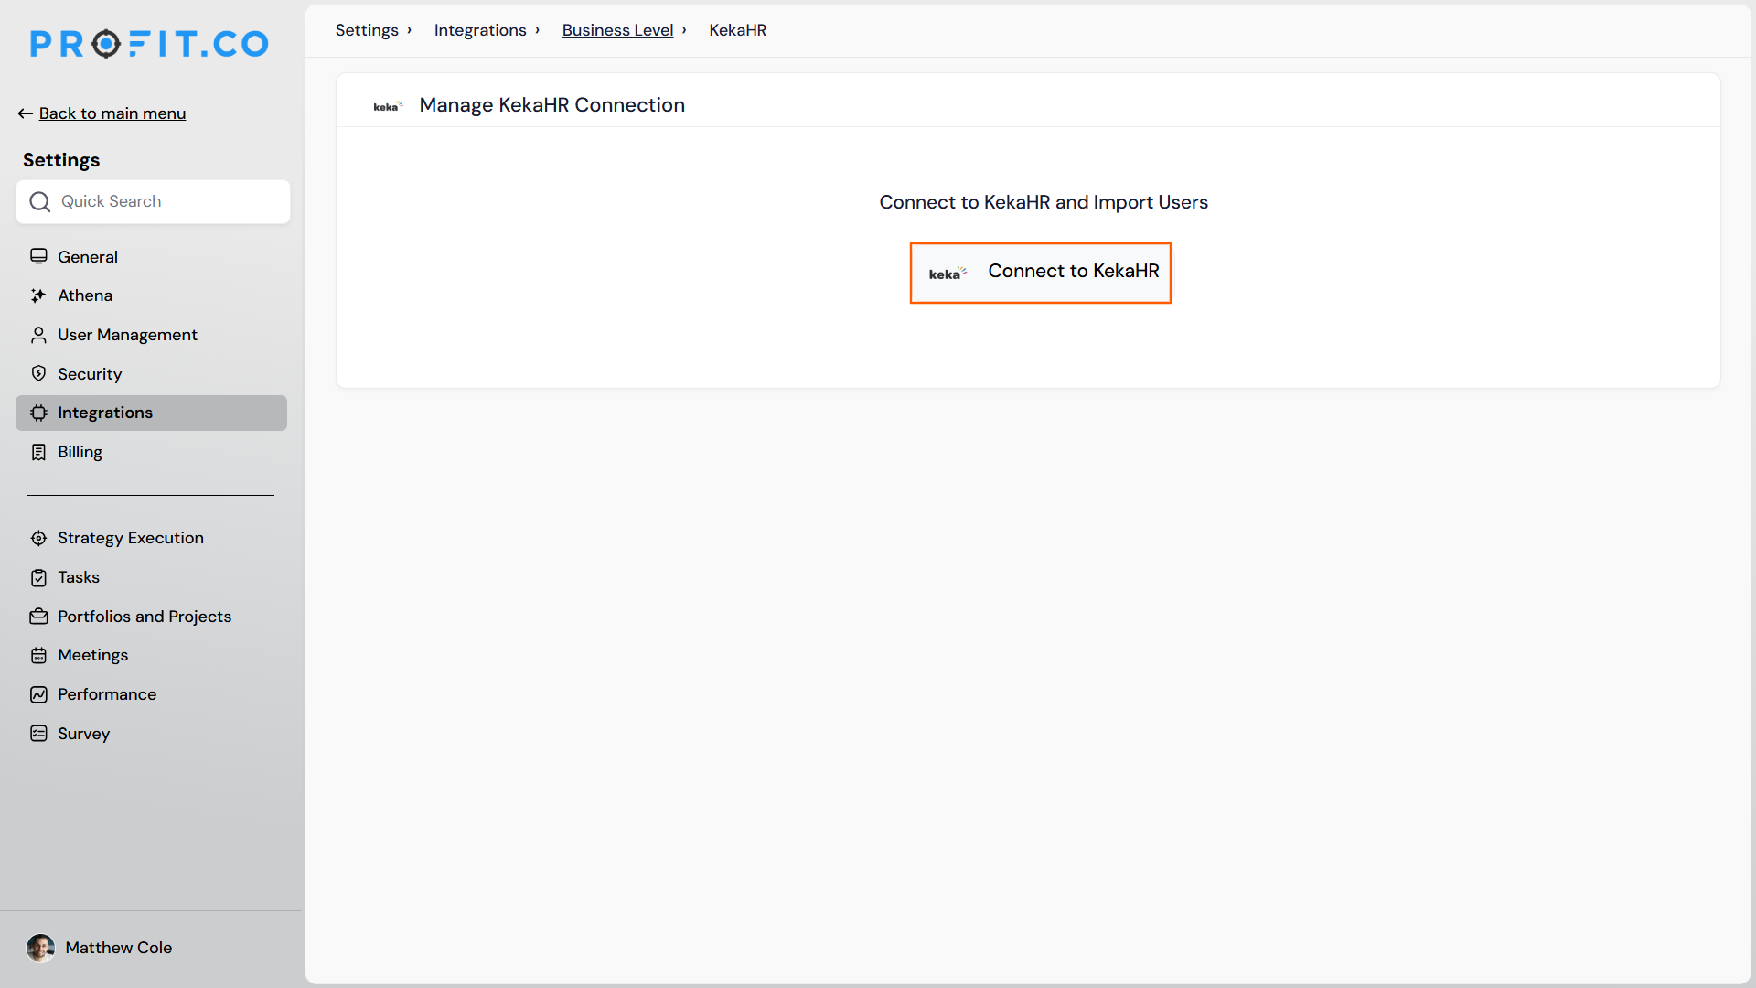Open the Business Level breadcrumb link
The width and height of the screenshot is (1756, 988).
click(617, 30)
